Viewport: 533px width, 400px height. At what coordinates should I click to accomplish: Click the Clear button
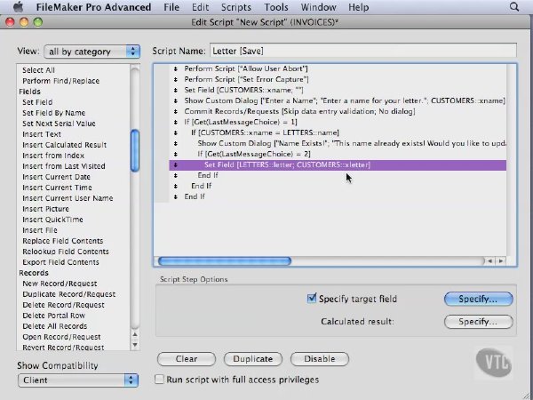187,359
